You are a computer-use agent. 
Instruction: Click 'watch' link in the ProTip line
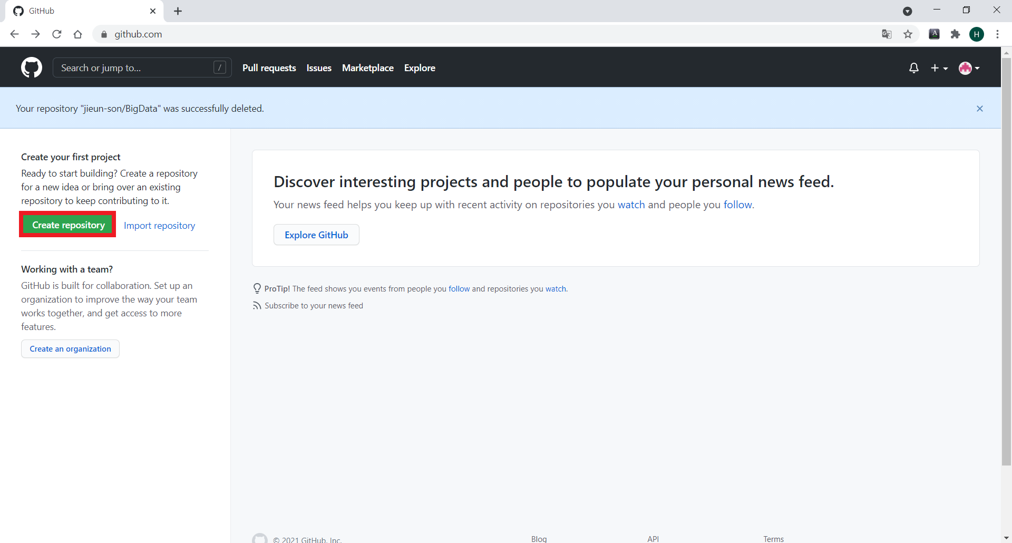point(556,289)
